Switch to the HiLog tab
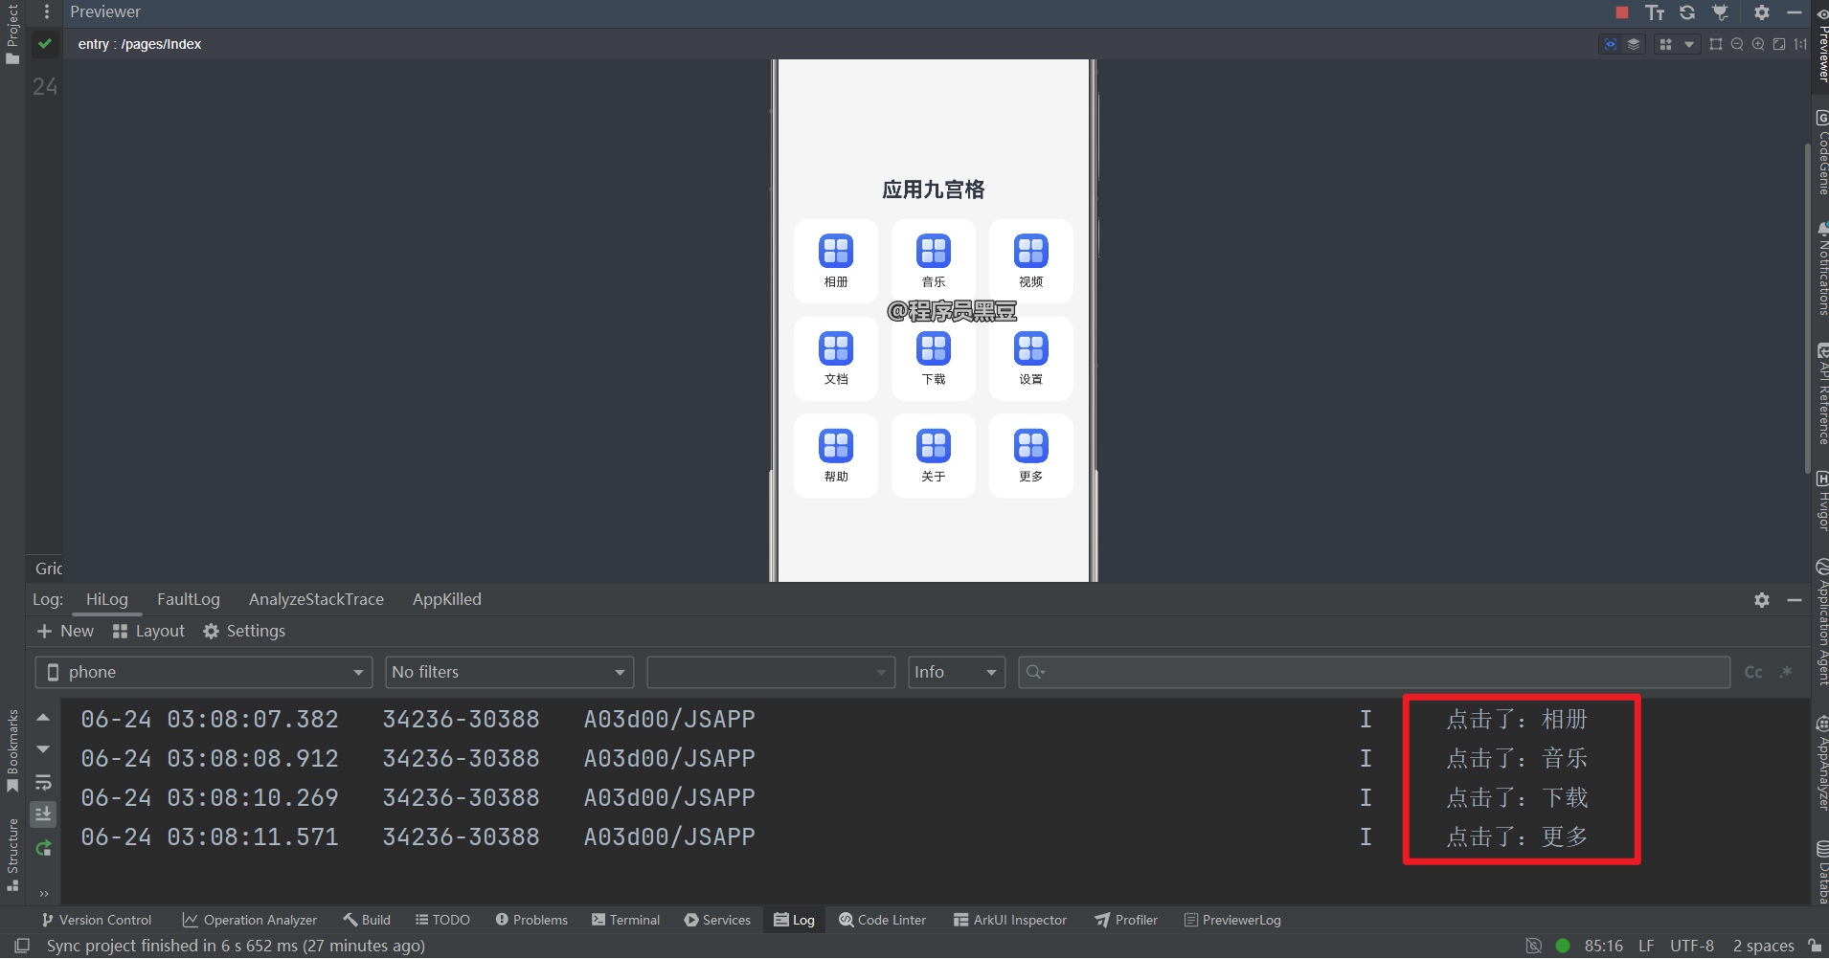This screenshot has width=1829, height=959. 107,599
